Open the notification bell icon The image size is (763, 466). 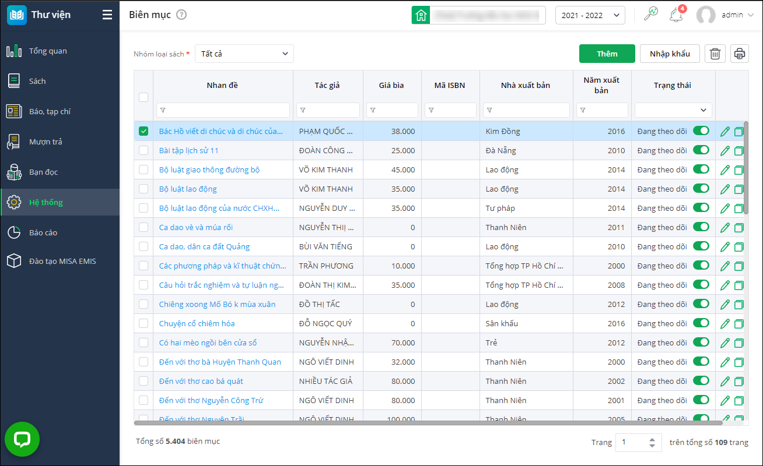[676, 15]
